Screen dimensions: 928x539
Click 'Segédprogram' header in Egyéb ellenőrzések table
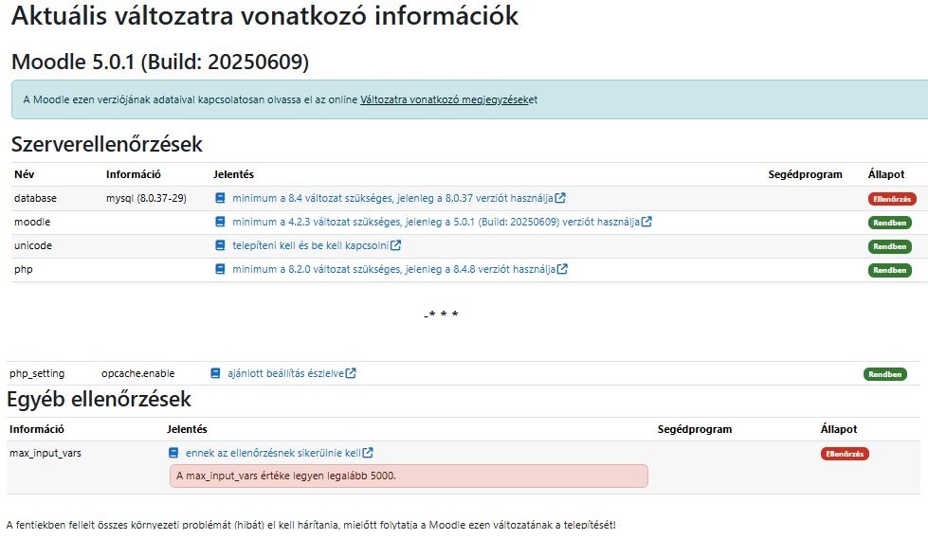[694, 429]
